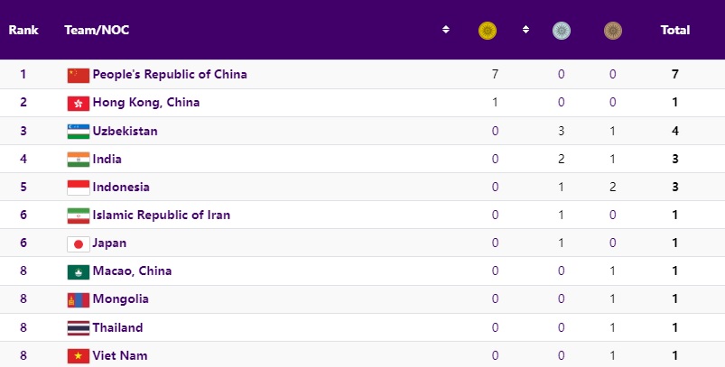This screenshot has width=725, height=367.
Task: Click the bronze medal column icon
Action: (x=613, y=31)
